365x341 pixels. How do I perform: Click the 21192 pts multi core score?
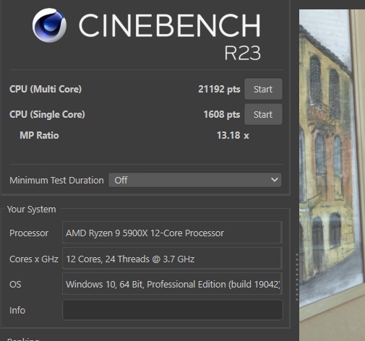pos(219,89)
